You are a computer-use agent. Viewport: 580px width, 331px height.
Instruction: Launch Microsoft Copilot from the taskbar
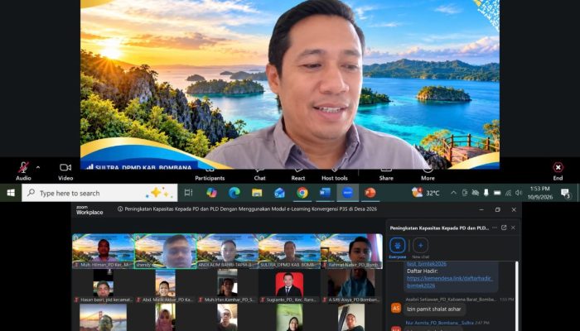tap(211, 193)
